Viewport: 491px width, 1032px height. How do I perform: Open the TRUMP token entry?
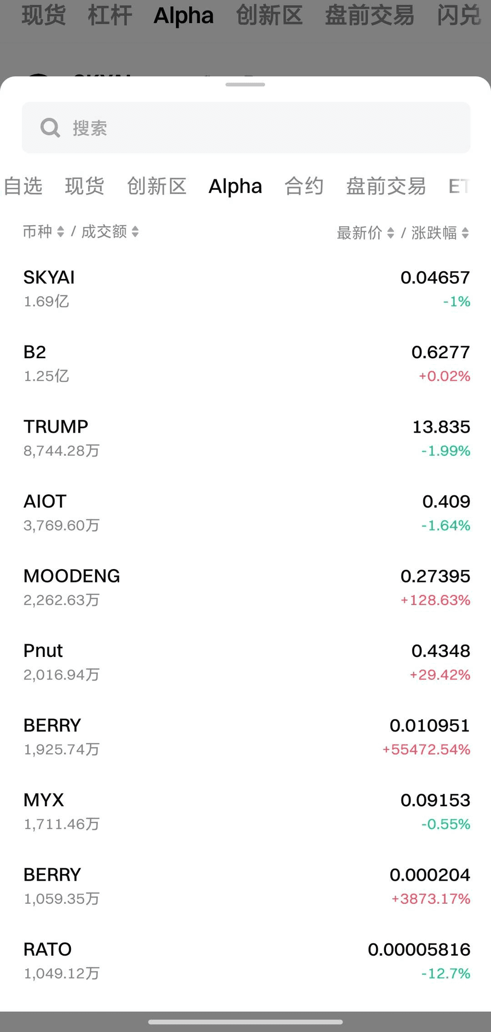(x=245, y=438)
